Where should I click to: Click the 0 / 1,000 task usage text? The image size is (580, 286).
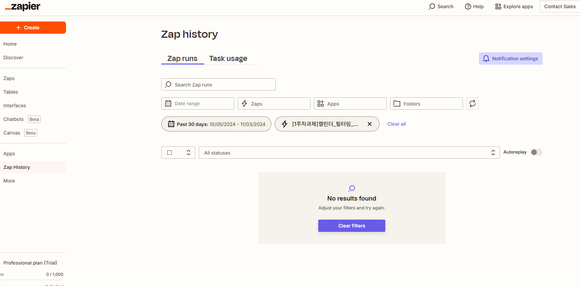point(55,274)
